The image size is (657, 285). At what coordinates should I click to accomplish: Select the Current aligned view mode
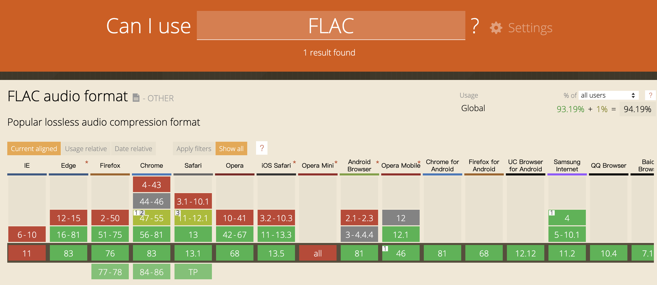point(34,149)
